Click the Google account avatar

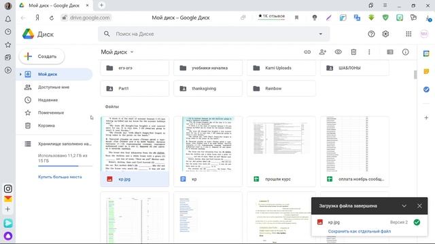pyautogui.click(x=424, y=34)
